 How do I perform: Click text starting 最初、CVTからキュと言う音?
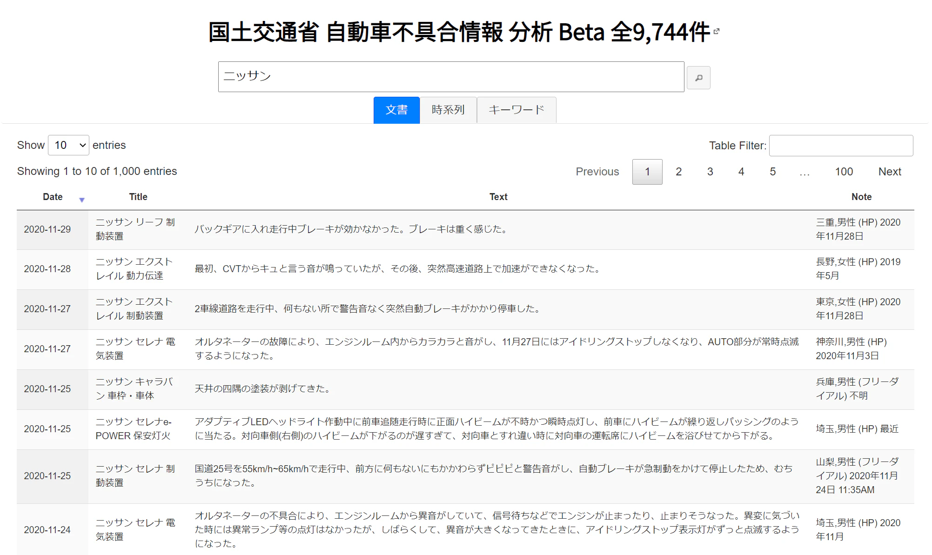click(x=399, y=269)
